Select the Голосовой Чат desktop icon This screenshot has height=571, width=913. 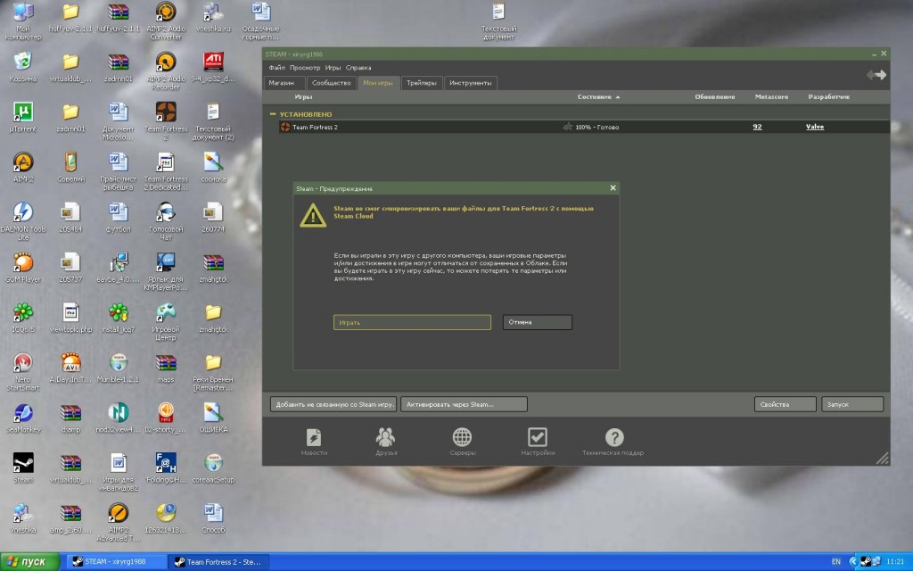tap(166, 221)
